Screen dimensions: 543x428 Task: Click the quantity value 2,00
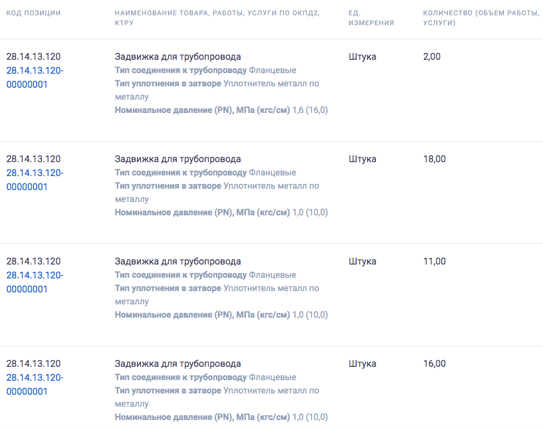pos(431,56)
